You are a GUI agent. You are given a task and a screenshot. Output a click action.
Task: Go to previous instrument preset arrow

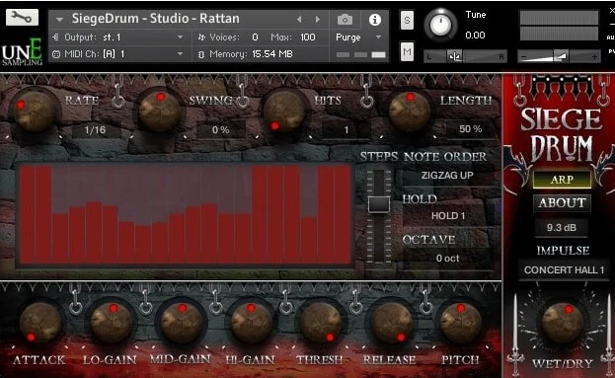tap(299, 19)
